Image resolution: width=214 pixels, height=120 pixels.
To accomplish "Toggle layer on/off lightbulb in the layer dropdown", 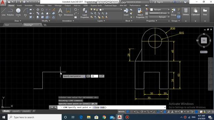I will [x=91, y=10].
